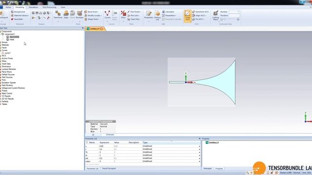Select Lumped Elements tree folder
This screenshot has height=175, width=312.
(9, 69)
